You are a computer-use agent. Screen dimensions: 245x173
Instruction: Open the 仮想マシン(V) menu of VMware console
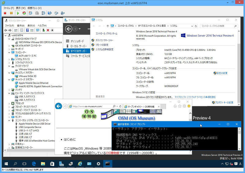pos(35,8)
